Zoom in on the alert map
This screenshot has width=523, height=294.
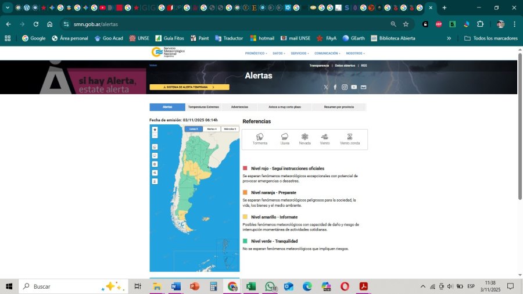click(x=155, y=130)
